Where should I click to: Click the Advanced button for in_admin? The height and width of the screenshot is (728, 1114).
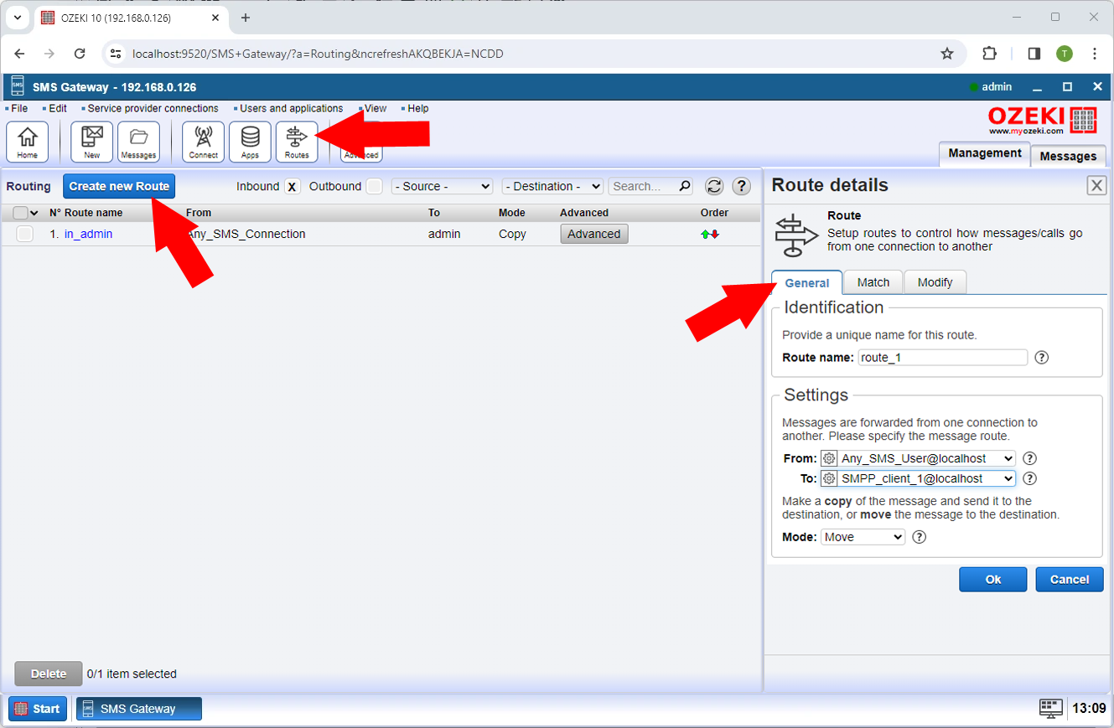coord(593,234)
